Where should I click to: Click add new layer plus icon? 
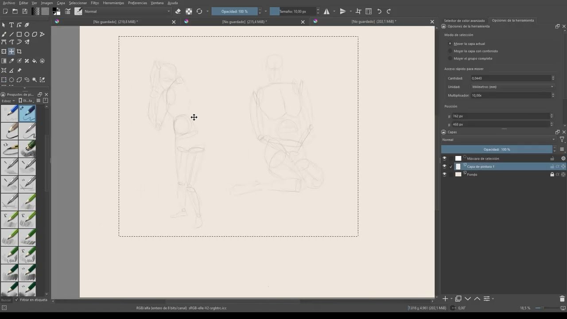[445, 299]
